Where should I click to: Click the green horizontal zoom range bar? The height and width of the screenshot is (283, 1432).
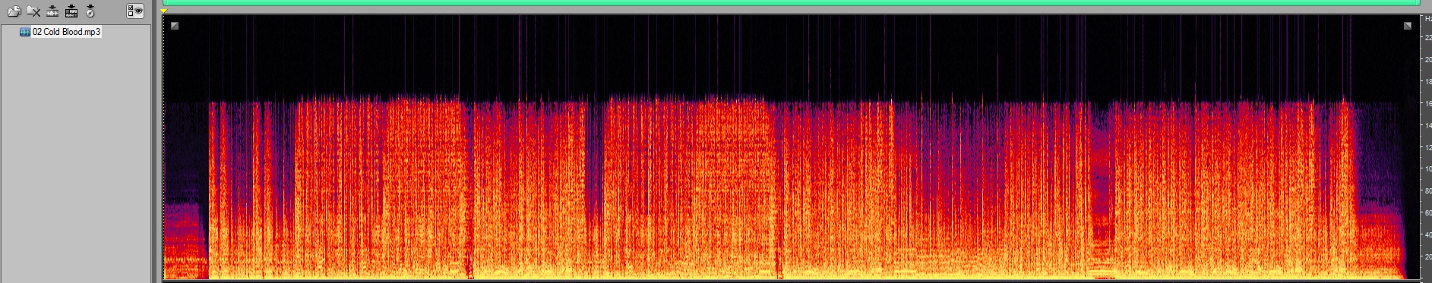click(791, 3)
